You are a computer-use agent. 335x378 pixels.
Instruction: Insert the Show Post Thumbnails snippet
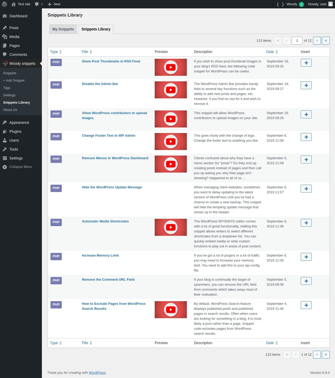(x=306, y=63)
